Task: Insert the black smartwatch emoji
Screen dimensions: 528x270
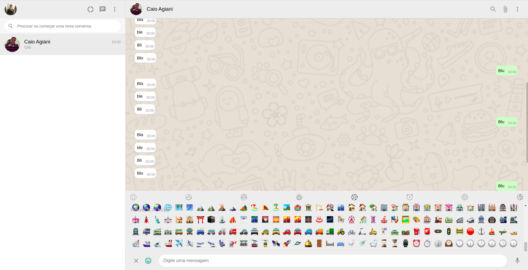Action: pos(406,243)
